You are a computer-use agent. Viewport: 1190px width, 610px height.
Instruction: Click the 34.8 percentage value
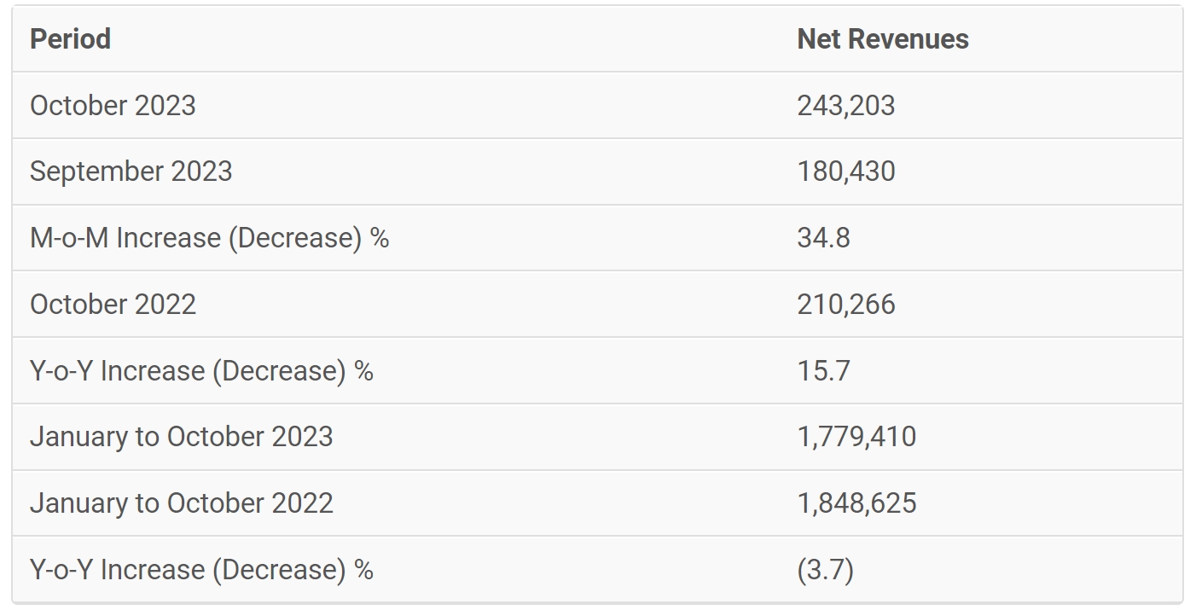click(x=823, y=238)
